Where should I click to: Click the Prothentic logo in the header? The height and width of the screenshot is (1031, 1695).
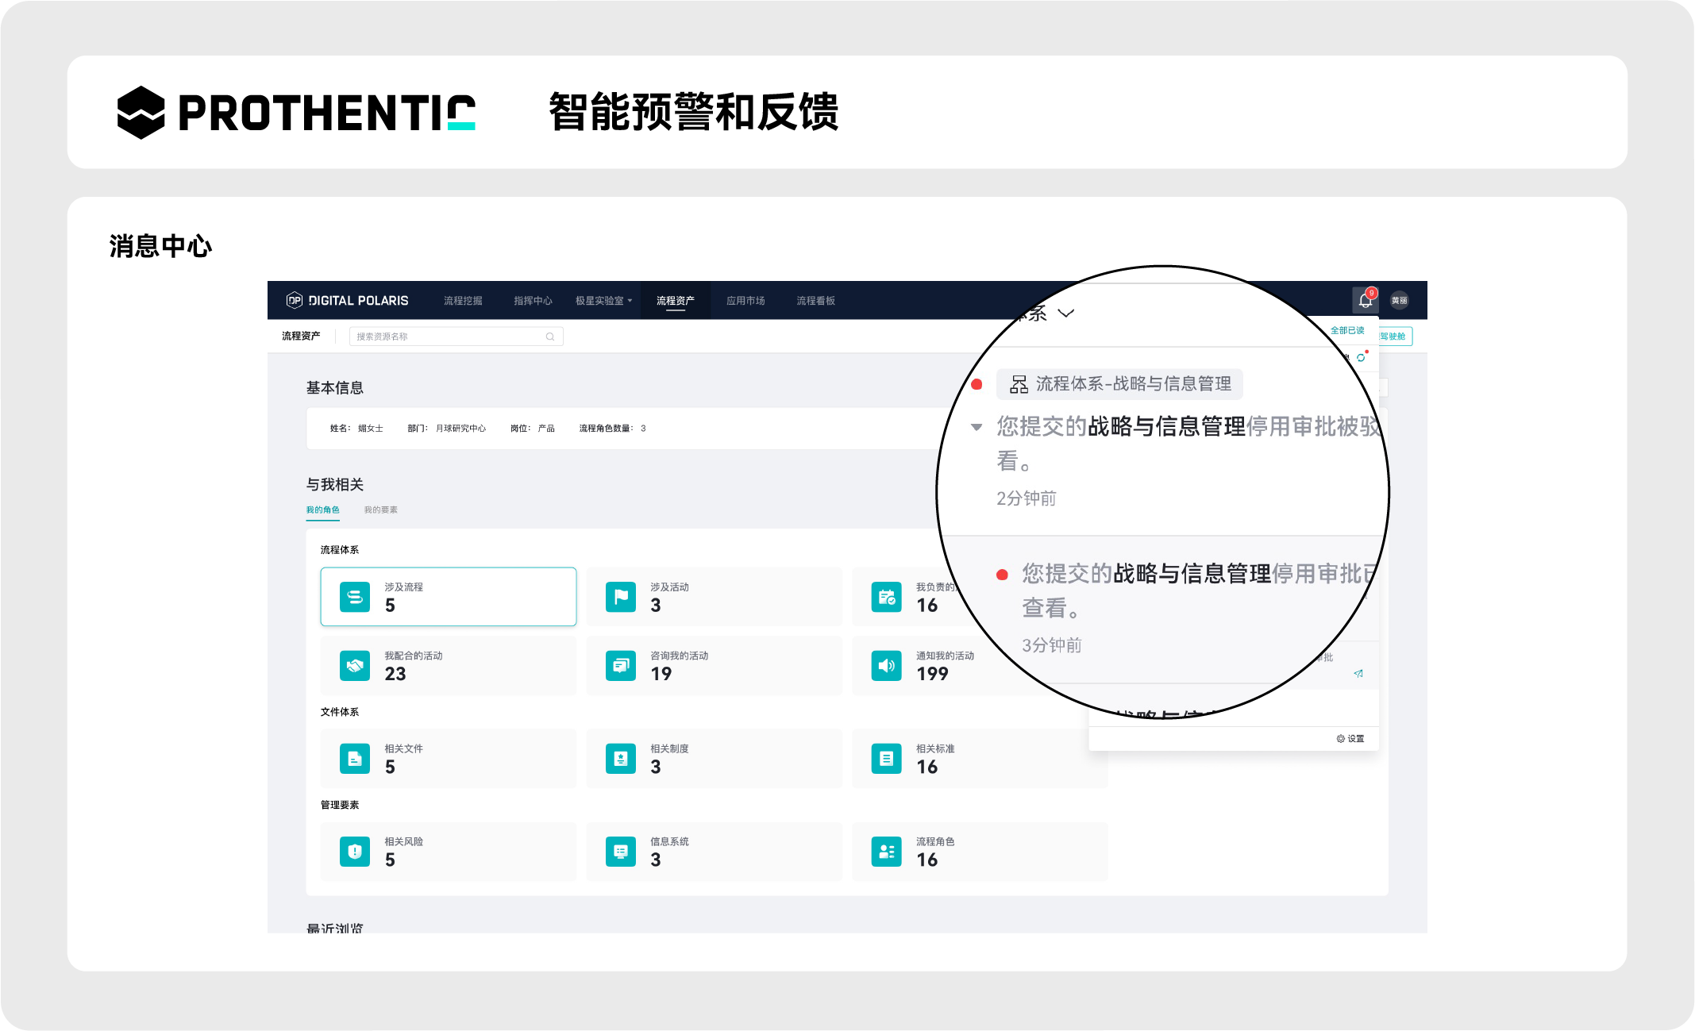(x=296, y=112)
